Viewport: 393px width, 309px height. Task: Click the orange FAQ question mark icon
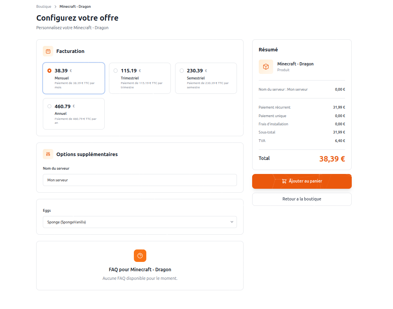(x=140, y=256)
